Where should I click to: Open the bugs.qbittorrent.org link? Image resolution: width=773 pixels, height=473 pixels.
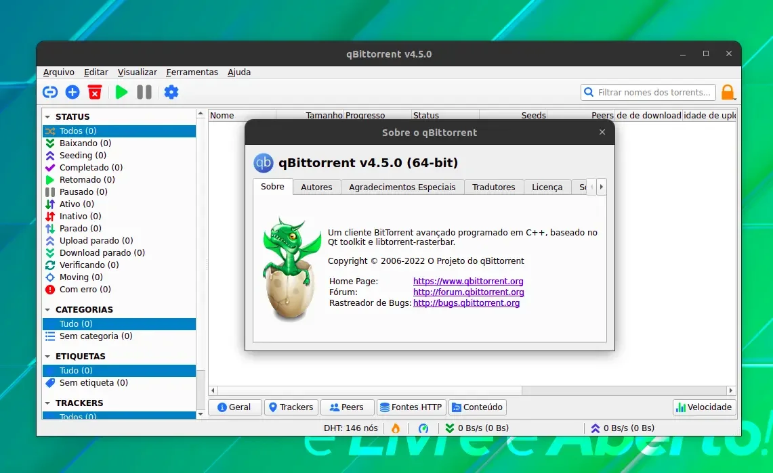(466, 302)
